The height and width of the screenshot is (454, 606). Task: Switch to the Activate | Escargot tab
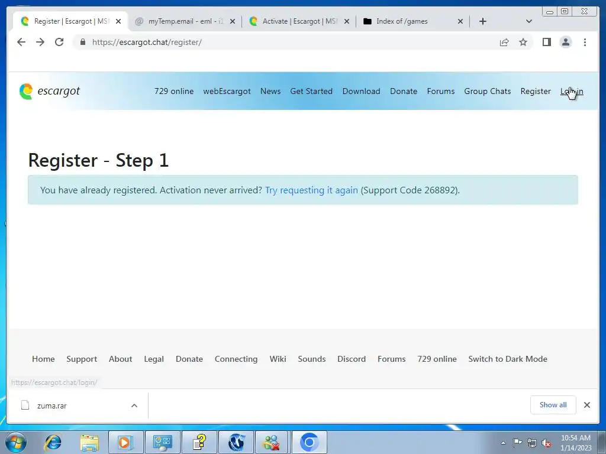click(299, 21)
